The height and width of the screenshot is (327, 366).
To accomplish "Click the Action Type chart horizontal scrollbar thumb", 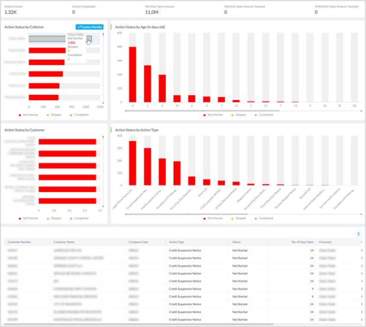I will (187, 214).
